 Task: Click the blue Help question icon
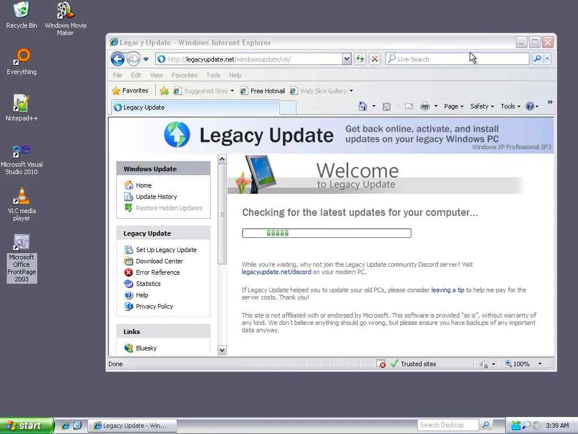coord(529,107)
